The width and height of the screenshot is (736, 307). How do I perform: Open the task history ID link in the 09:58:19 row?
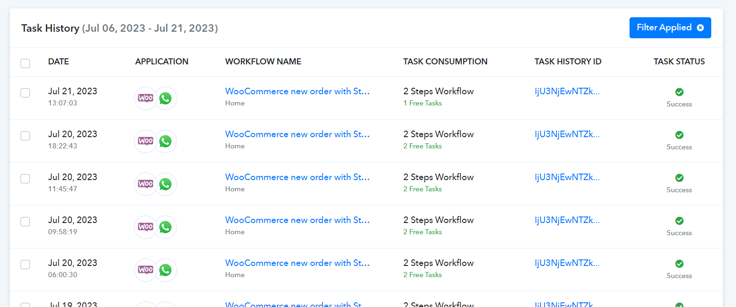pos(567,220)
